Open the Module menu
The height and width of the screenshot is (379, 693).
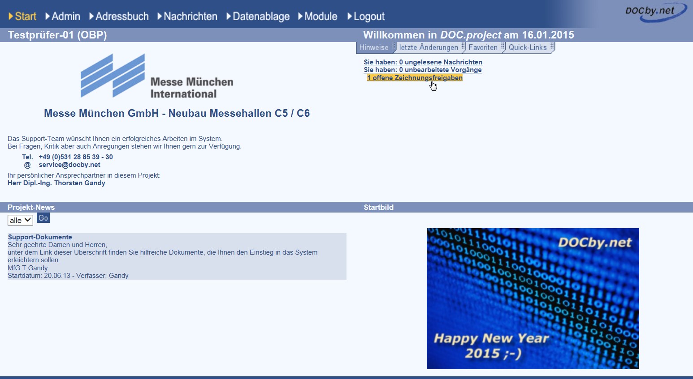(x=318, y=17)
